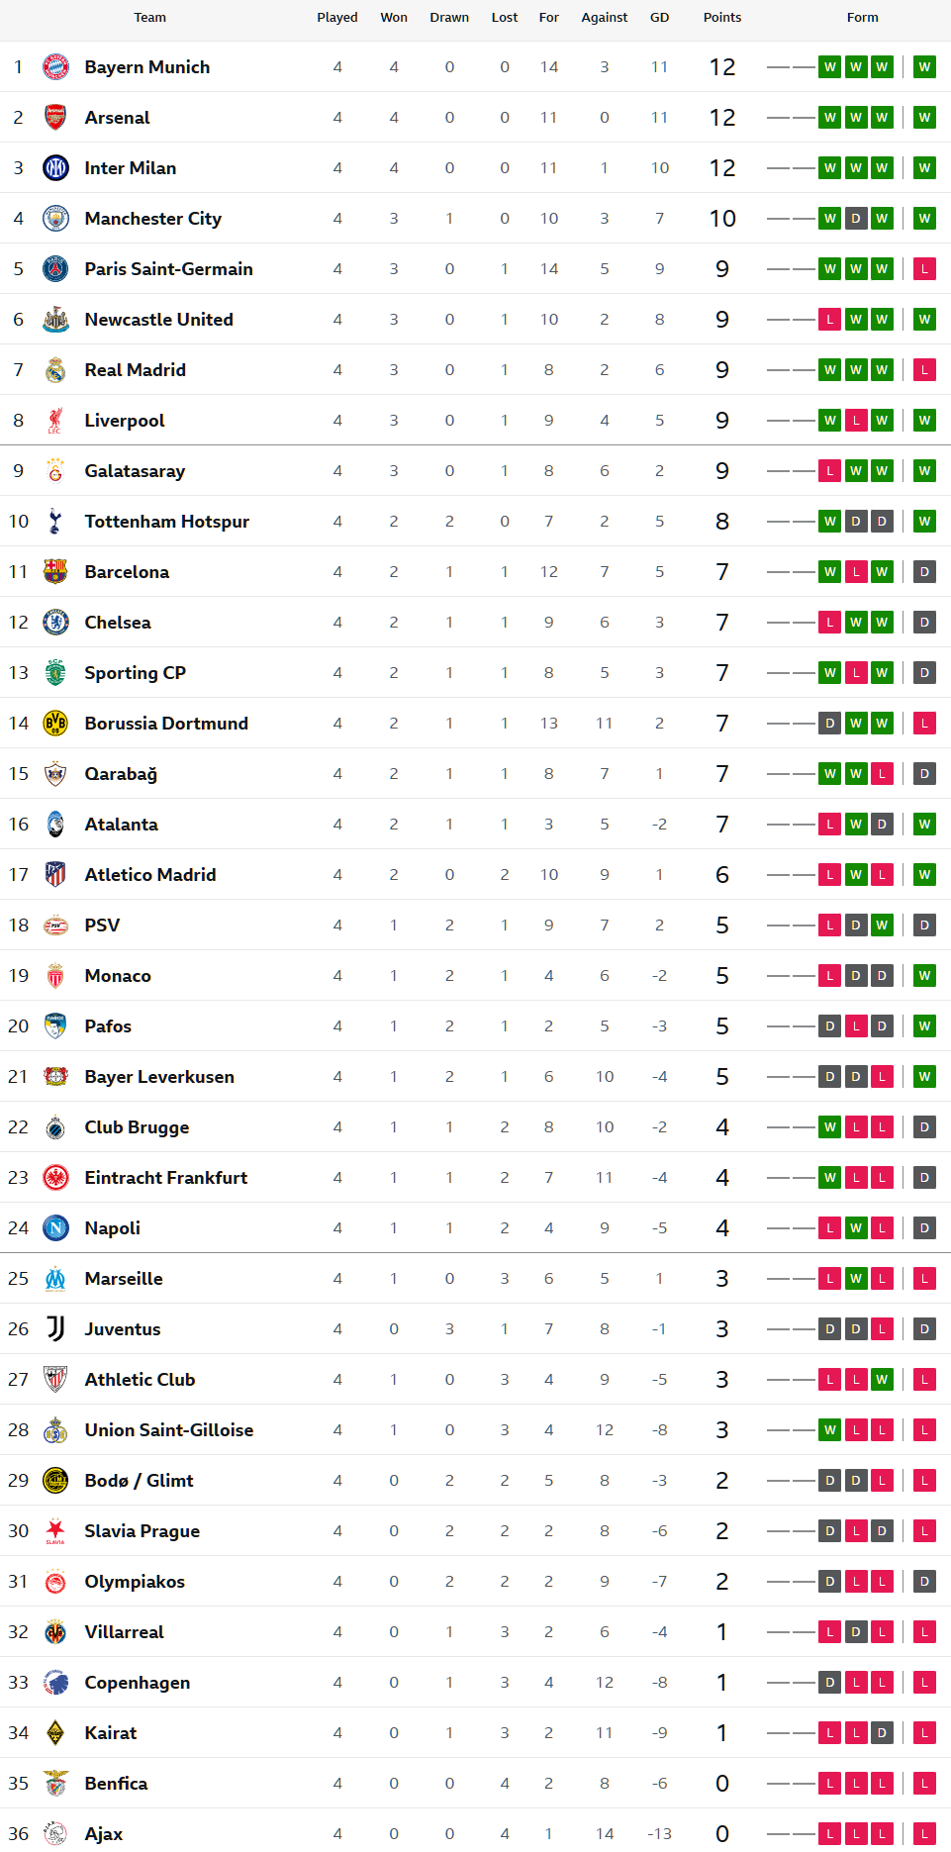The image size is (951, 1852).
Task: Click the Form column header
Action: click(862, 18)
